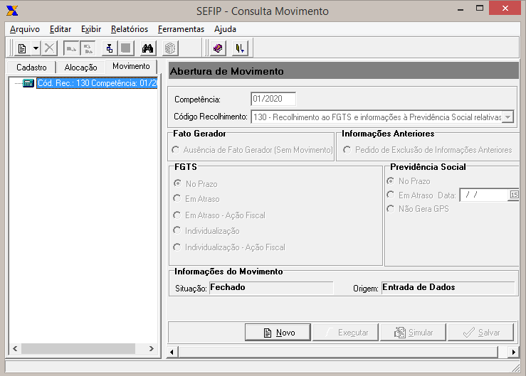
Task: Minimize the SEFIP window
Action: (461, 9)
